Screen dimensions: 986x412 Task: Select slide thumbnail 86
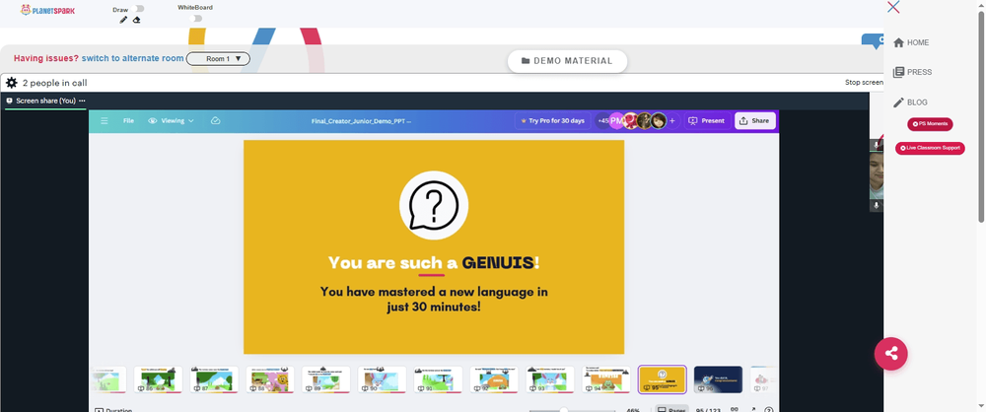[x=158, y=379]
